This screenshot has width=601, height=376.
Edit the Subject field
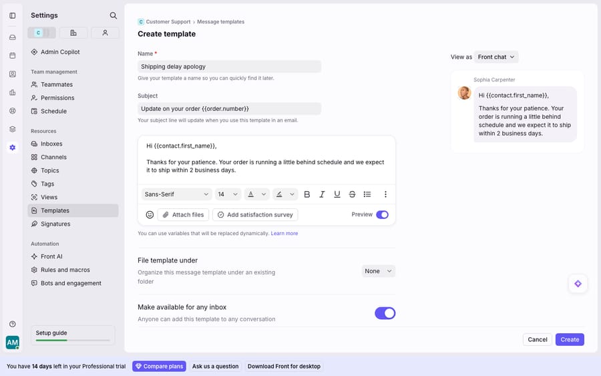(229, 108)
